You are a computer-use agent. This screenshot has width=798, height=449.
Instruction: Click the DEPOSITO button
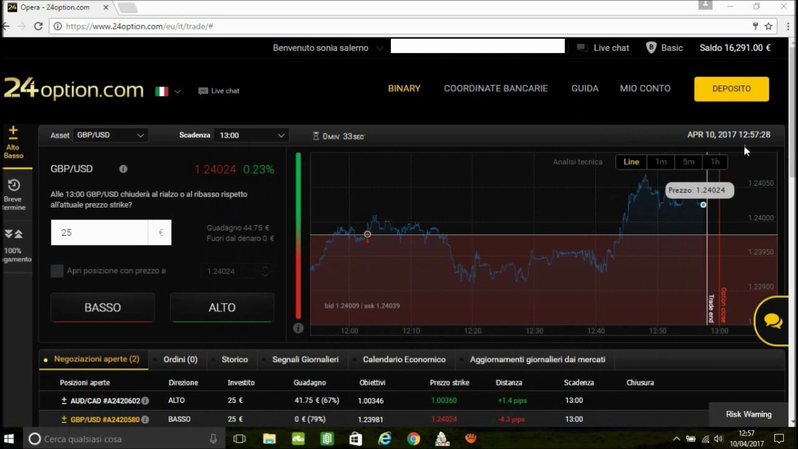coord(731,89)
